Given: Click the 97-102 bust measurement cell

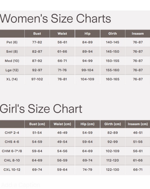Looking at the screenshot, I should (x=37, y=79).
